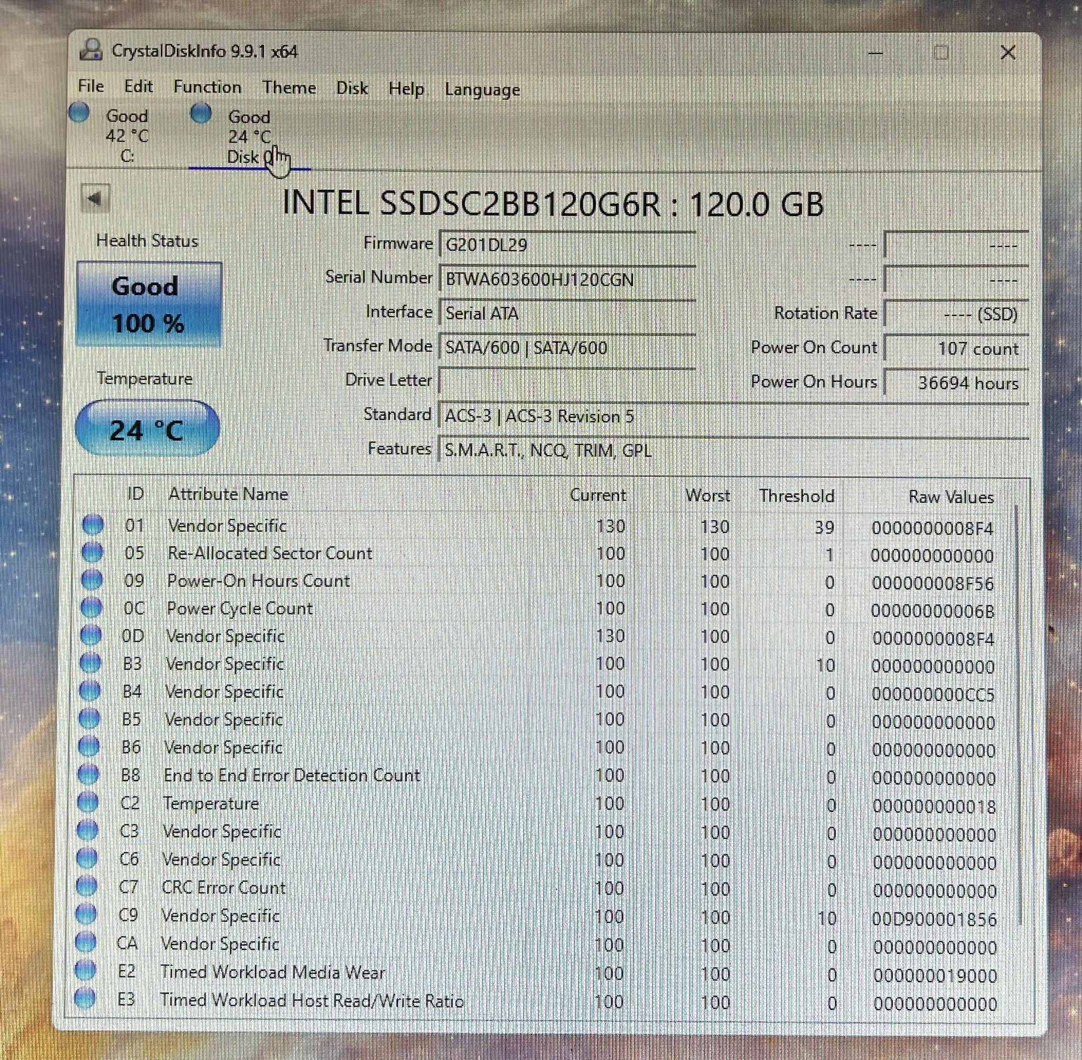
Task: Click the Good 100 % health status button
Action: tap(148, 305)
